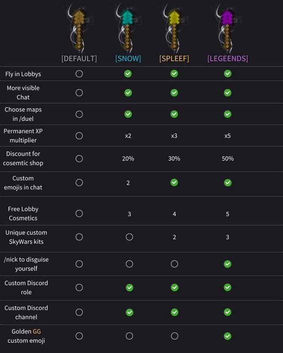This screenshot has width=283, height=353.
Task: Select the [LEGEENDS] rank label
Action: tap(227, 58)
